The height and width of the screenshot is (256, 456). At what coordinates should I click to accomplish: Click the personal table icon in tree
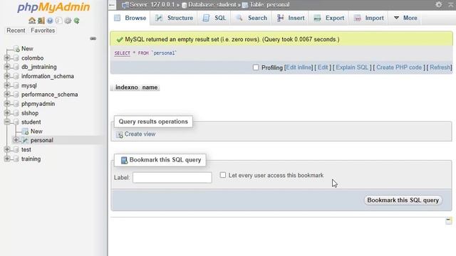[x=26, y=140]
